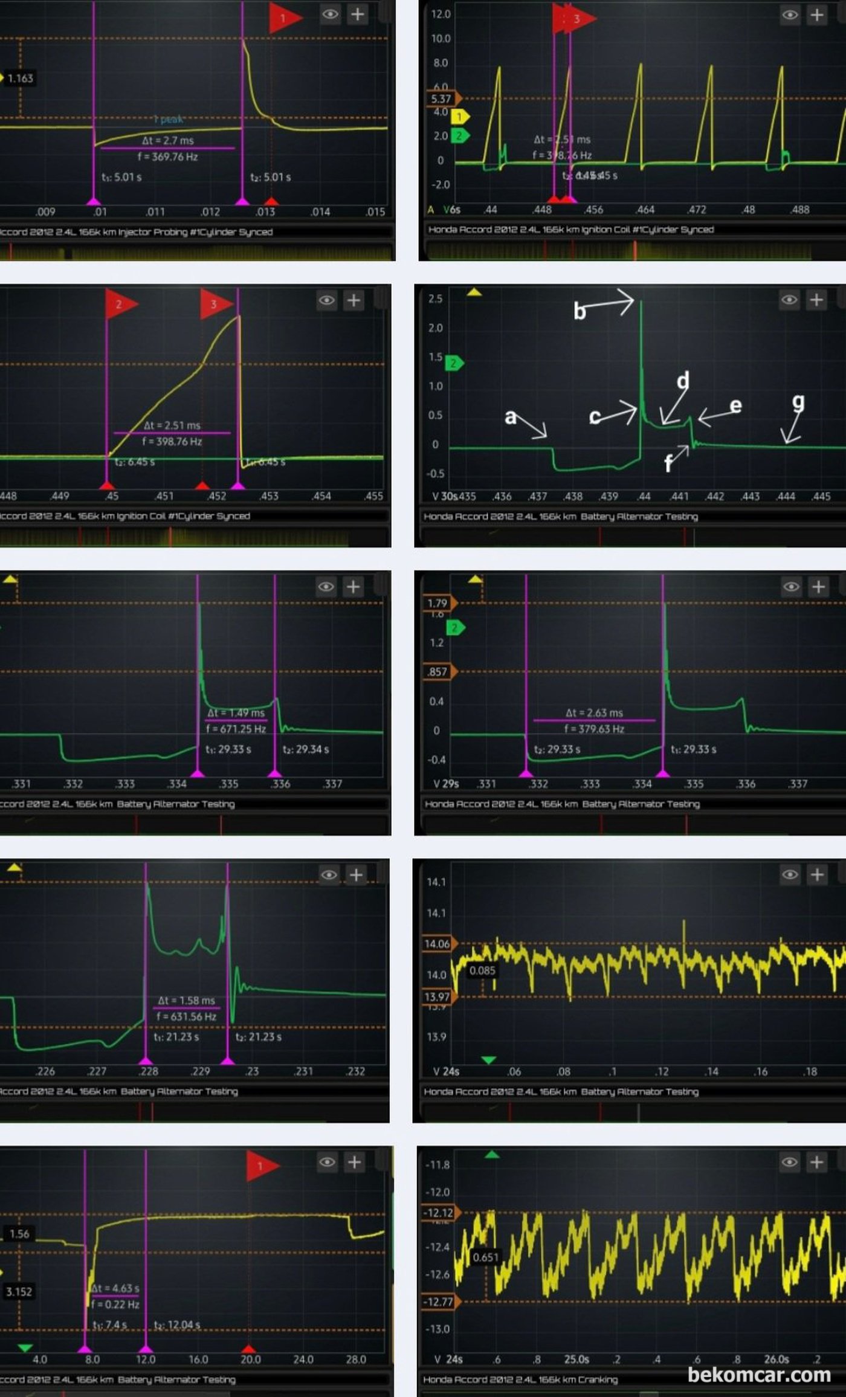Select the 1.79 horizontal cursor marker

click(439, 603)
